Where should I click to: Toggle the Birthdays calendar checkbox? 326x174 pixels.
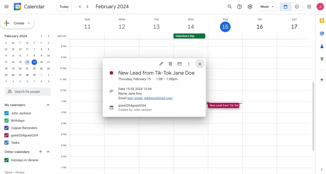pyautogui.click(x=6, y=120)
